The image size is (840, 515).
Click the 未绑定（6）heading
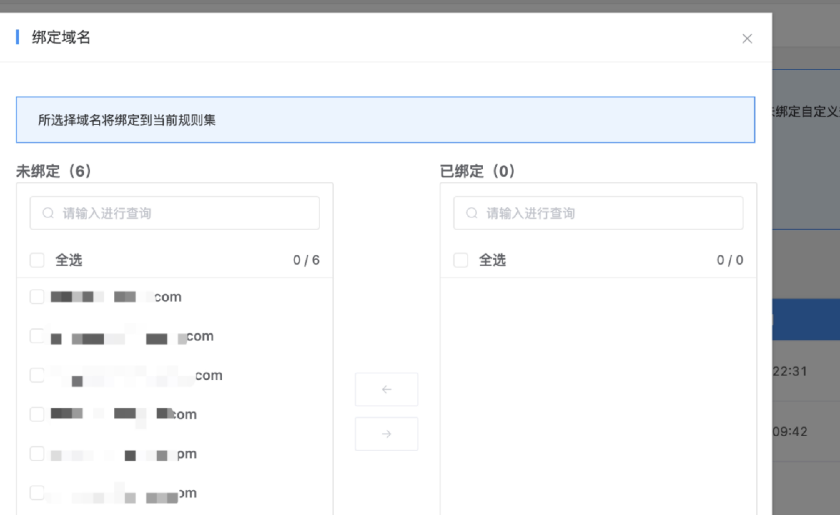54,171
